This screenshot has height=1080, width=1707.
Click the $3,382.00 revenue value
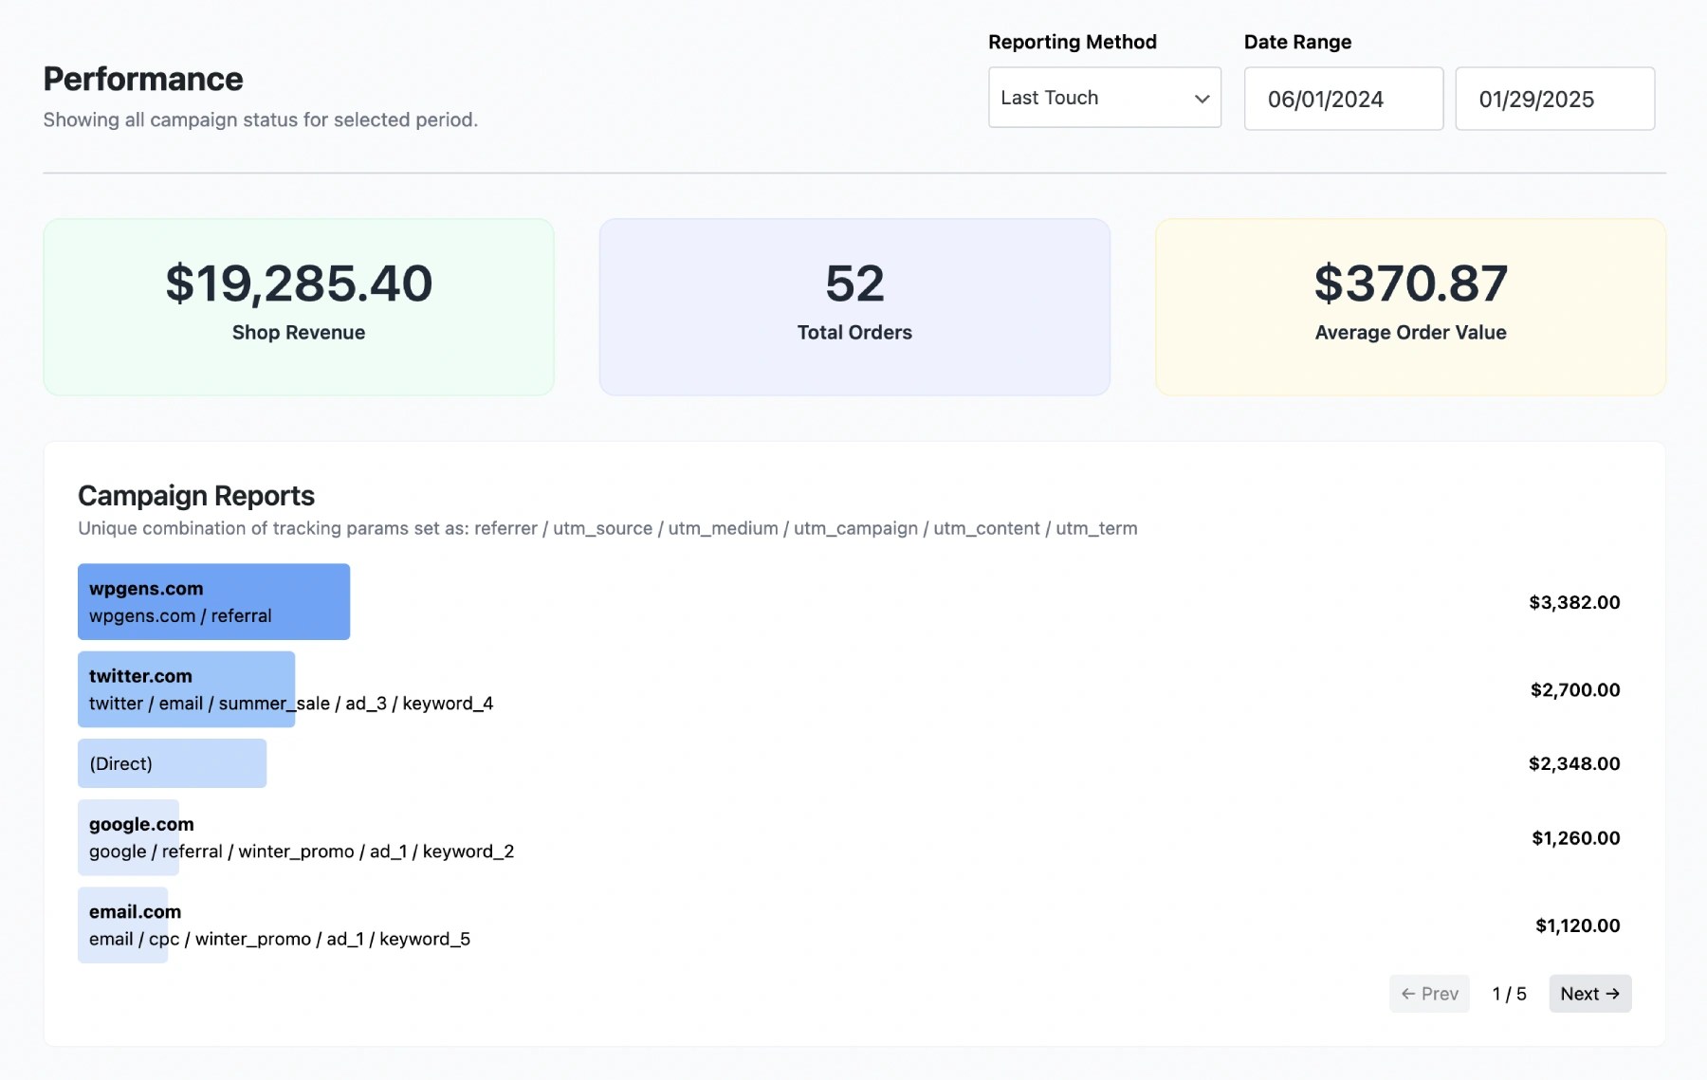click(1574, 602)
